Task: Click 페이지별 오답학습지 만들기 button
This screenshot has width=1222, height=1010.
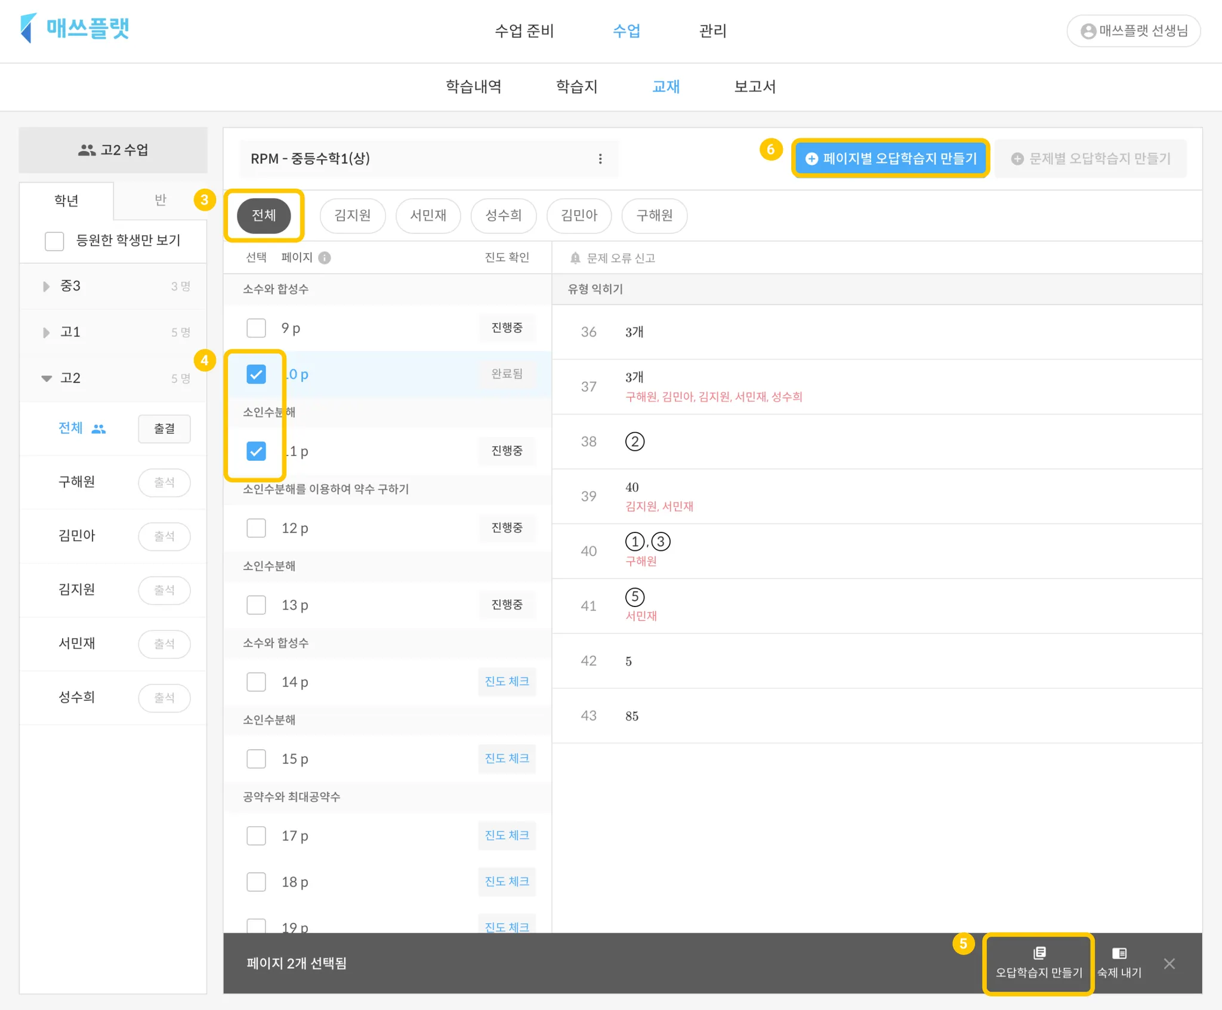Action: pos(890,159)
